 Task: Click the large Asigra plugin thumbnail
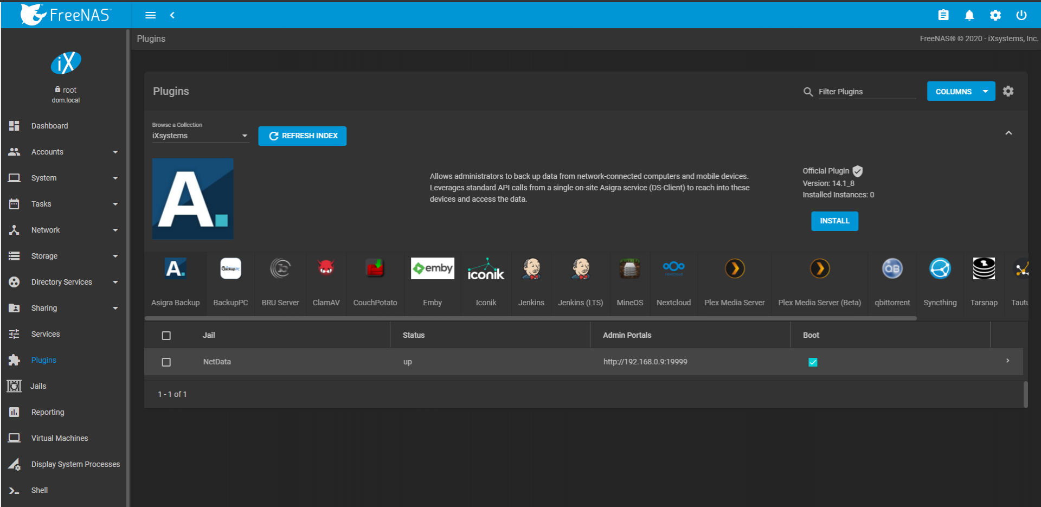click(x=193, y=198)
